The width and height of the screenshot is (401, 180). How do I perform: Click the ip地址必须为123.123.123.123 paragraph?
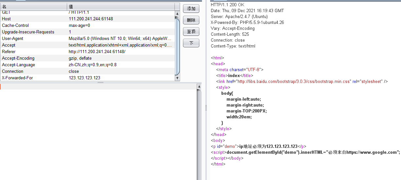[x=259, y=146]
